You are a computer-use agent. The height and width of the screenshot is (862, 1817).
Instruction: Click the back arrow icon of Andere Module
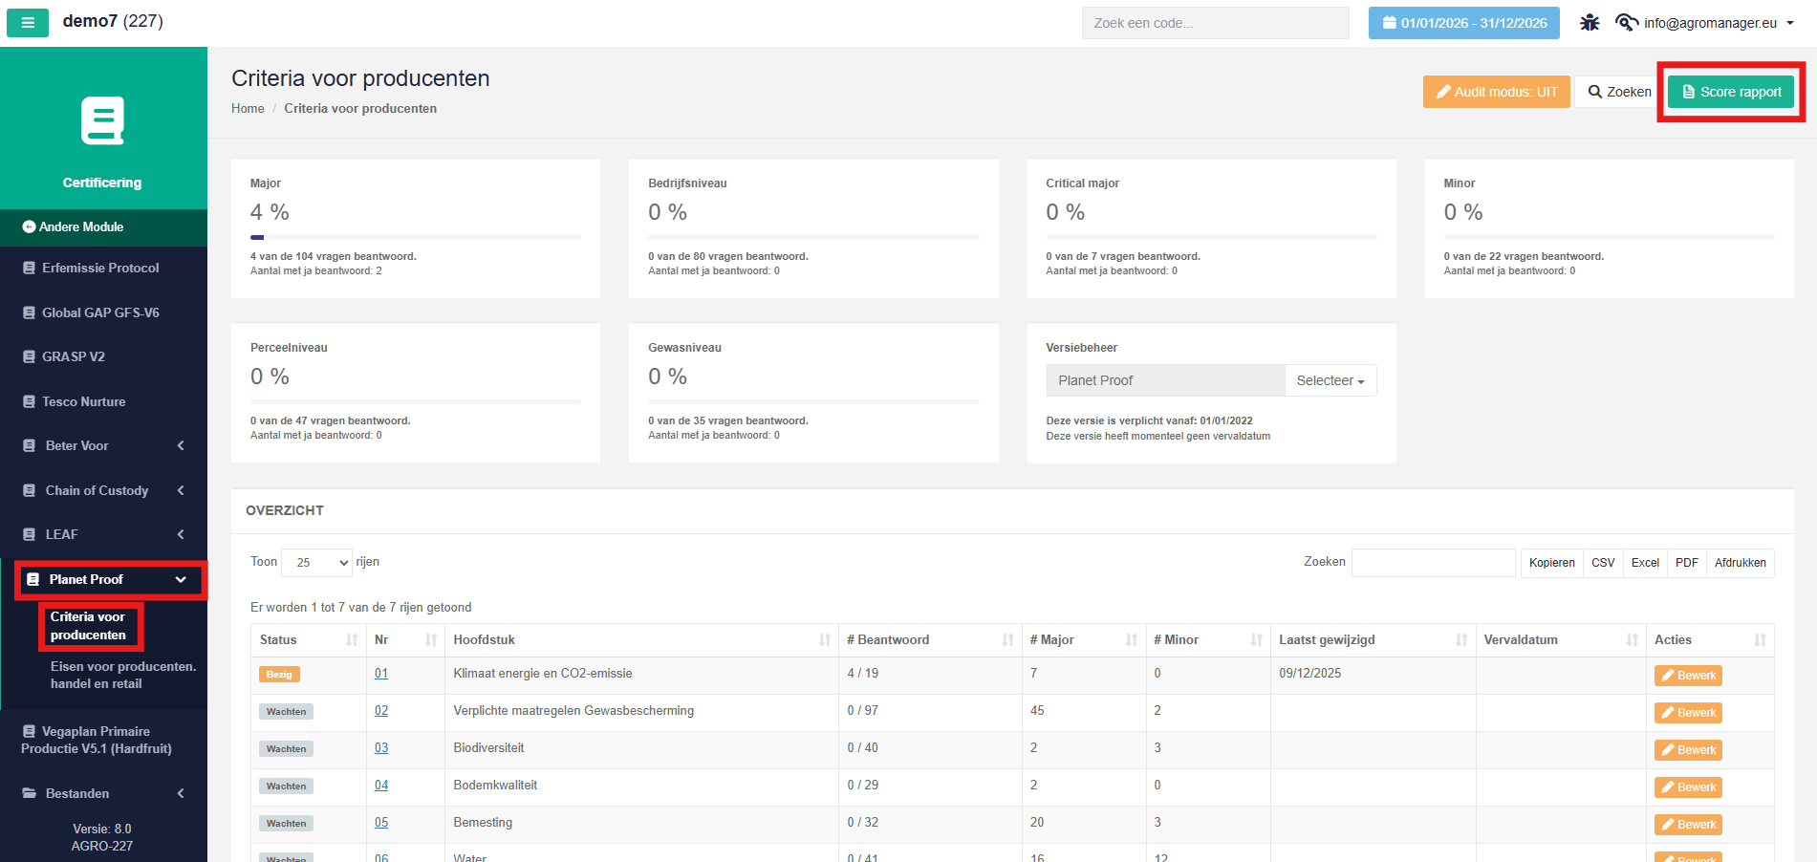click(x=29, y=227)
